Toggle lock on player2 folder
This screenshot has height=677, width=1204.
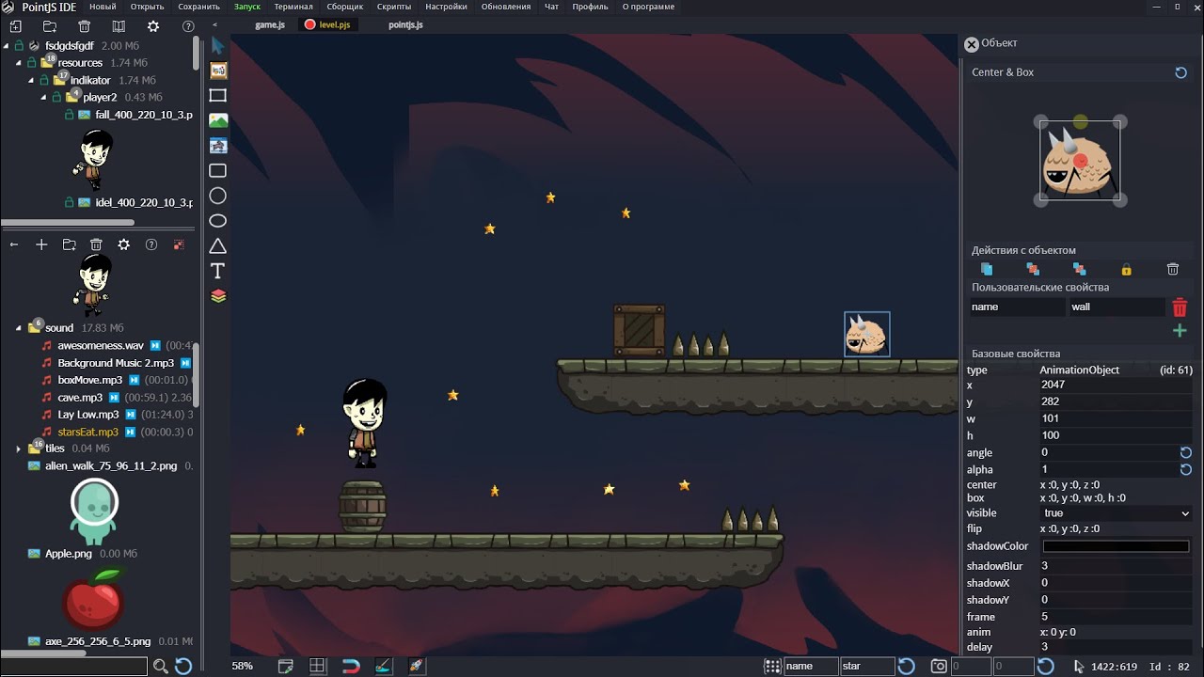[56, 97]
